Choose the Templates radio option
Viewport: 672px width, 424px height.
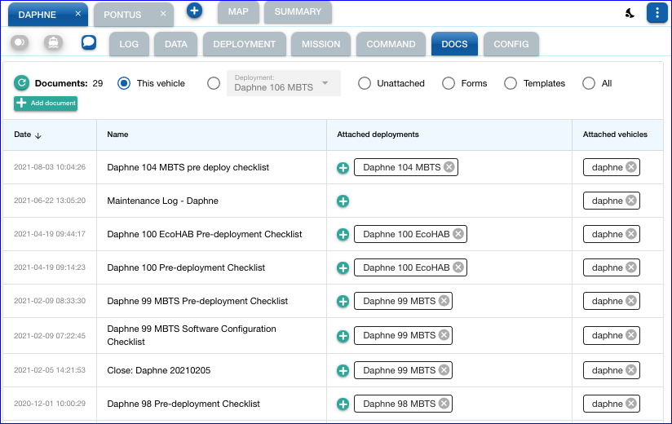point(511,83)
